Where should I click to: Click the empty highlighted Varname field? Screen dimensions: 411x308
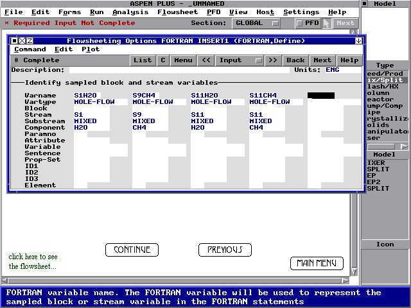pyautogui.click(x=321, y=96)
